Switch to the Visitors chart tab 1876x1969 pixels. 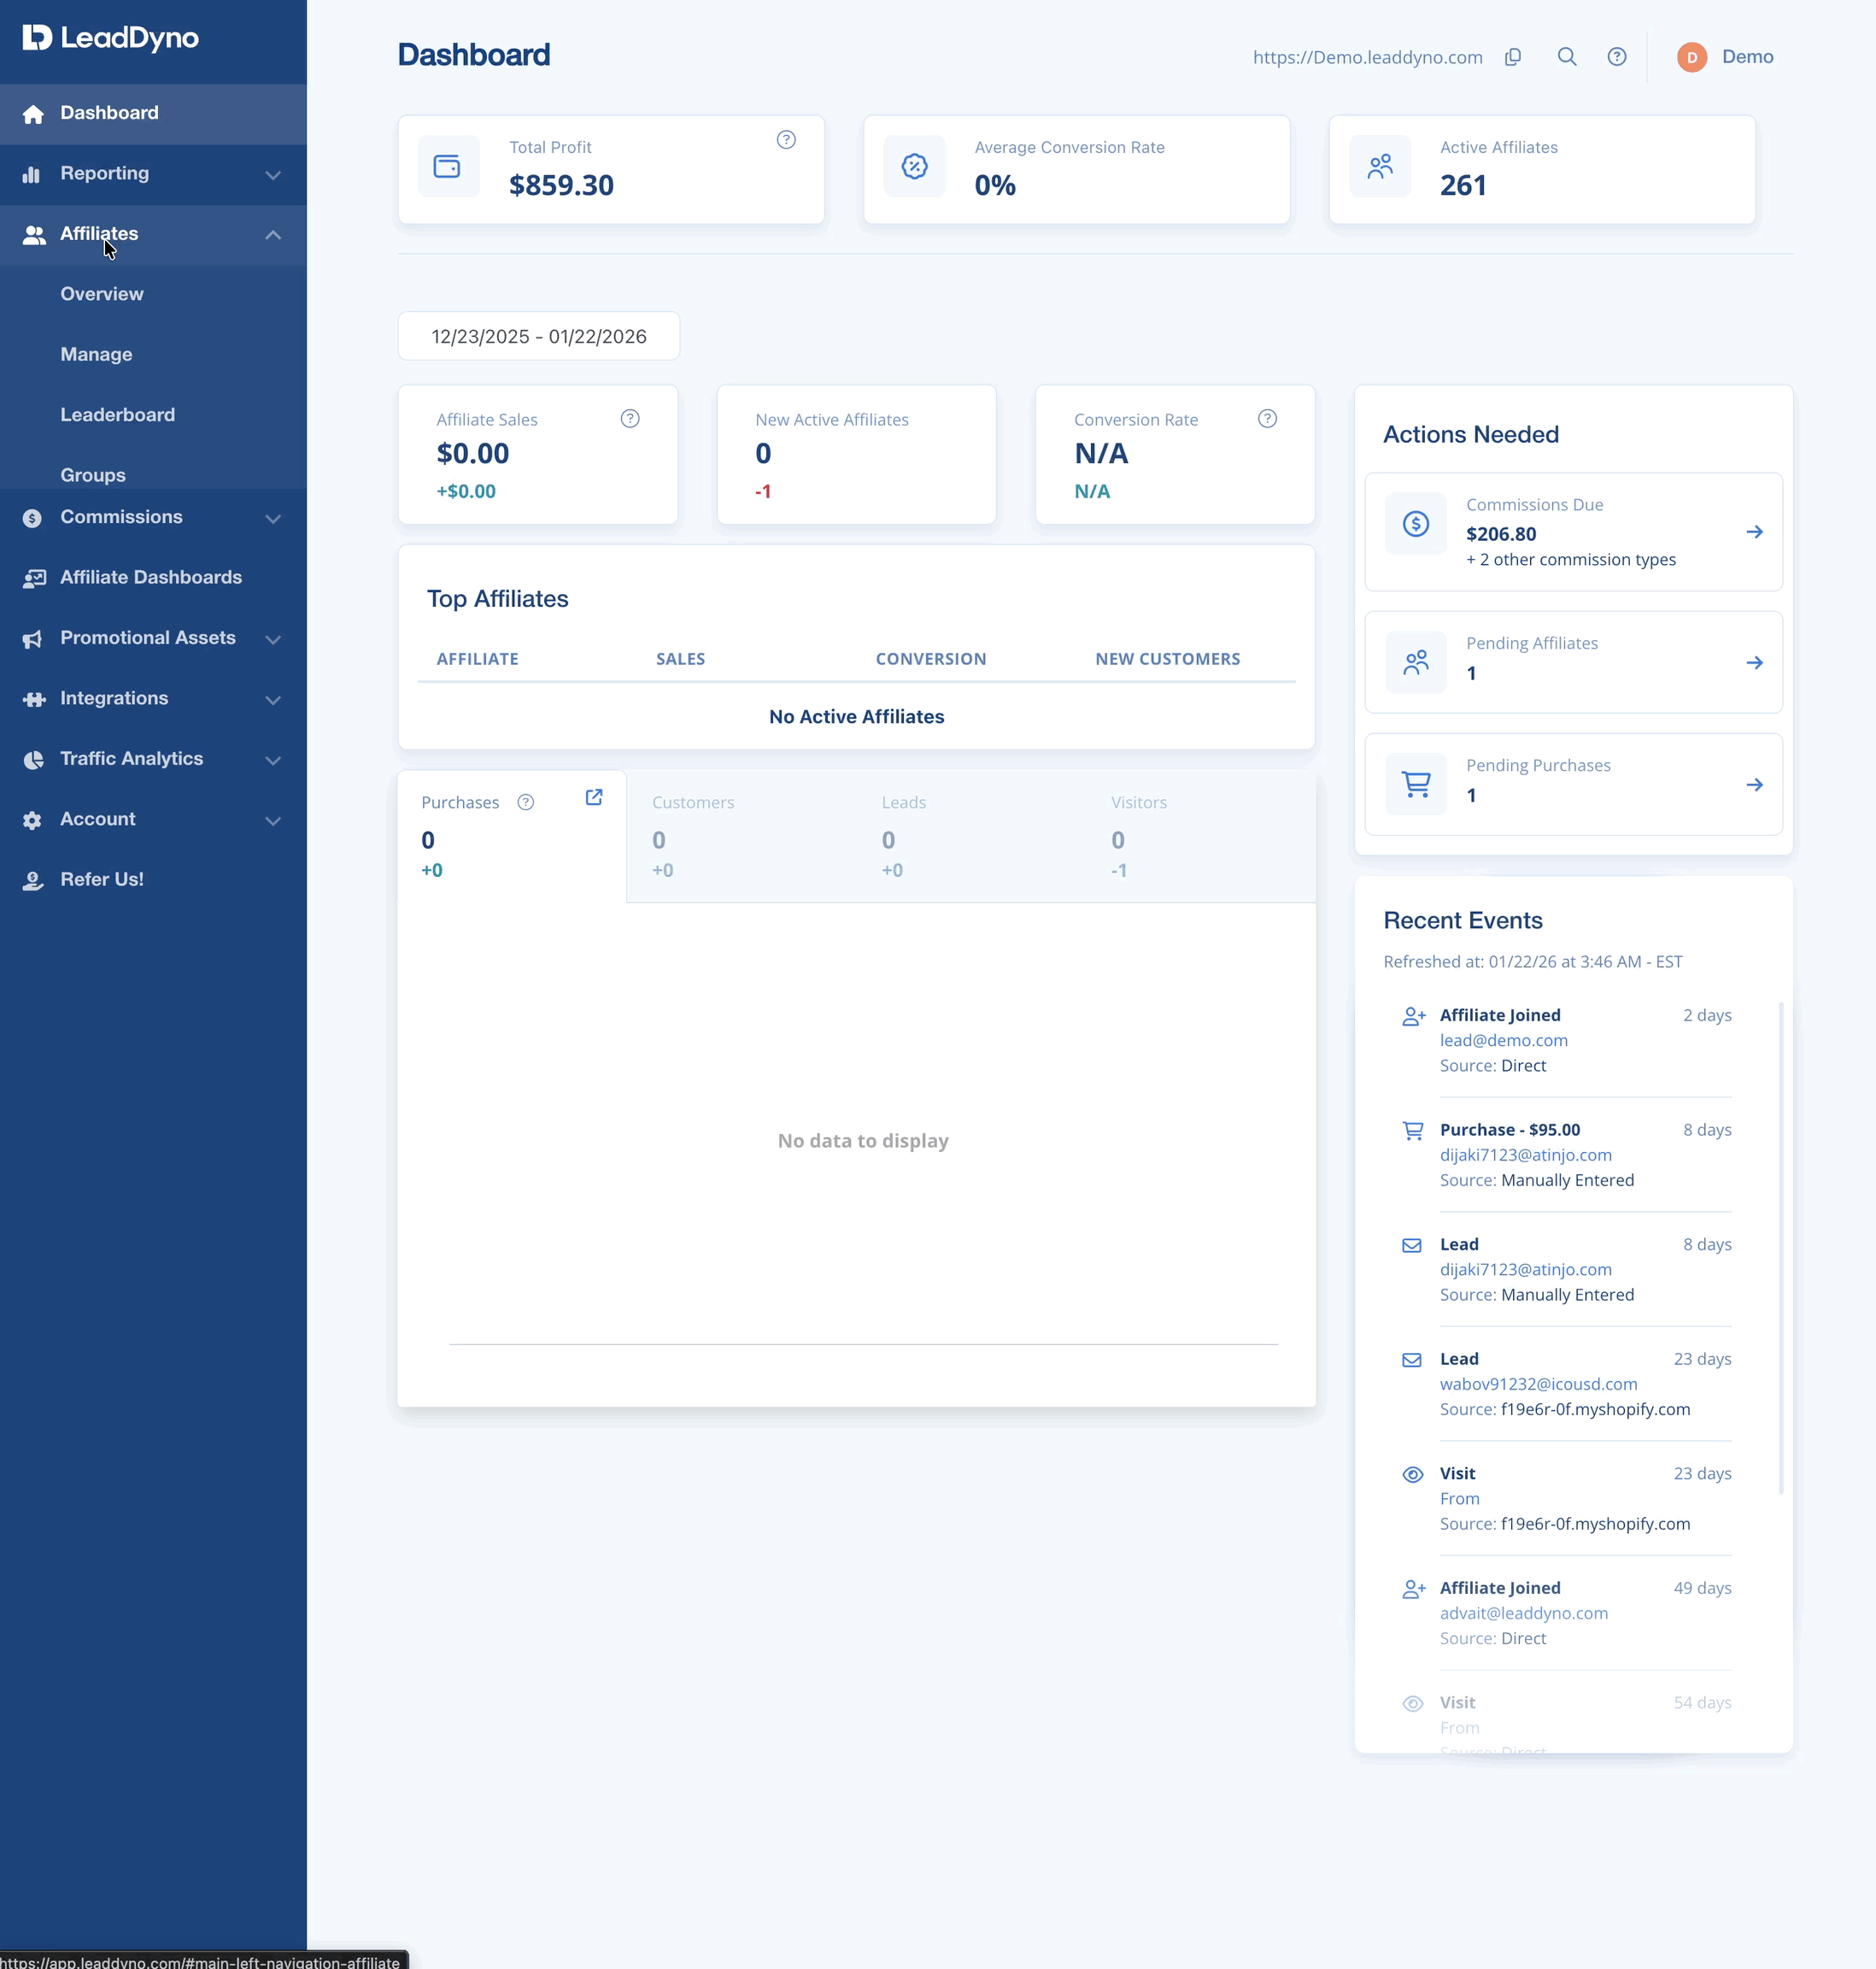[1200, 836]
